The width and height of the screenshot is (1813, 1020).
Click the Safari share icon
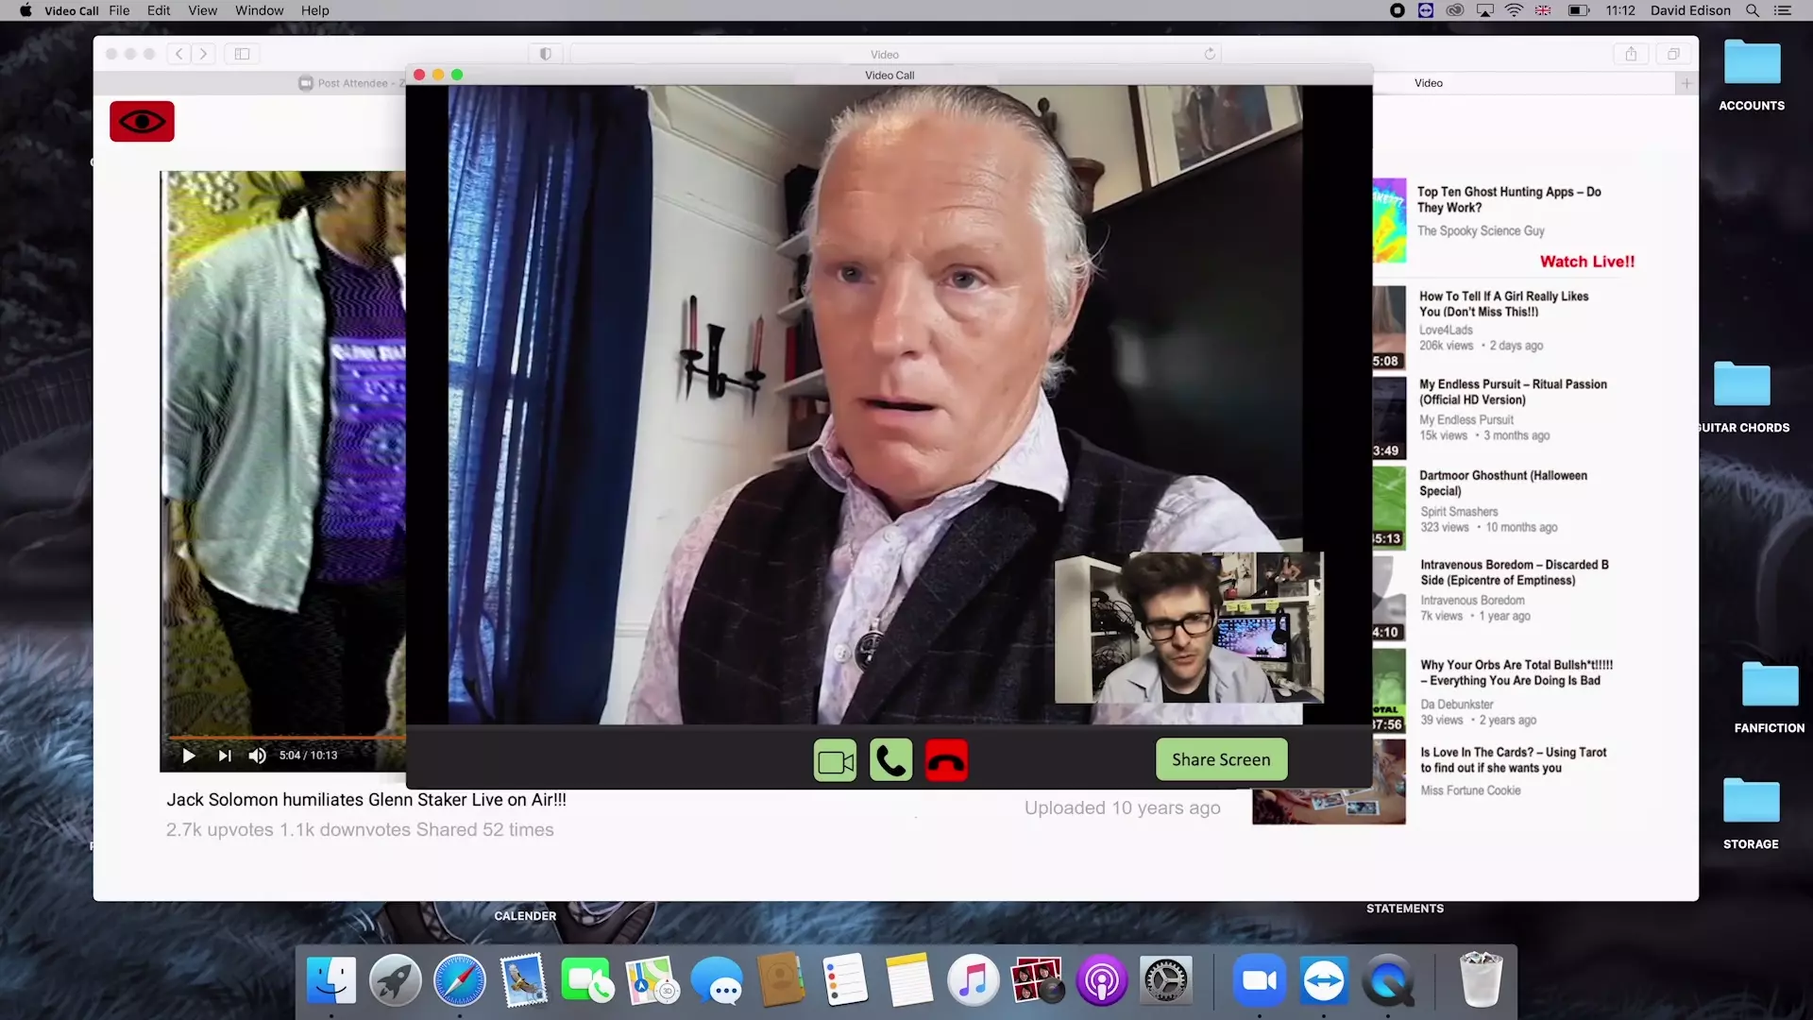click(1631, 54)
